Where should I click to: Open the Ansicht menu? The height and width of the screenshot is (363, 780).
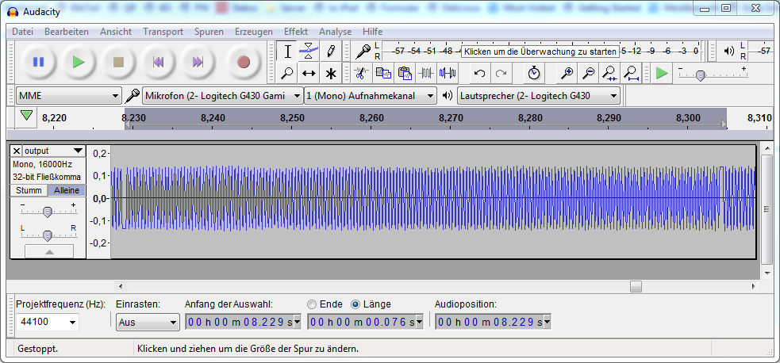tap(116, 31)
